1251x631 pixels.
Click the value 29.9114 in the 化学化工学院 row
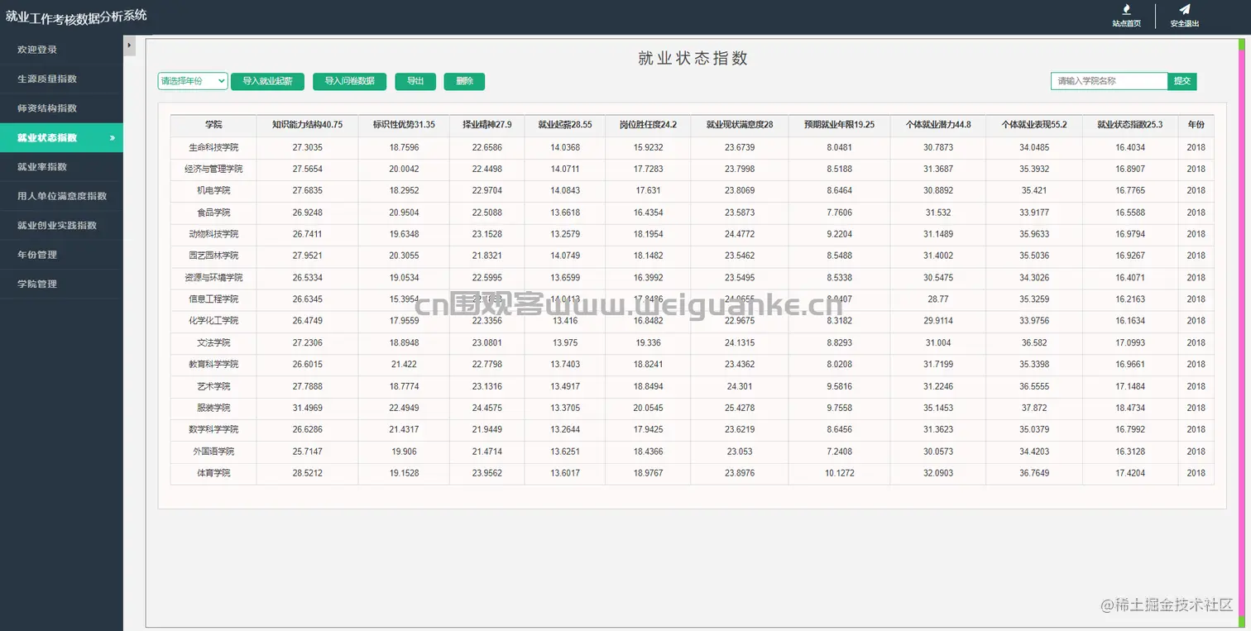[938, 320]
